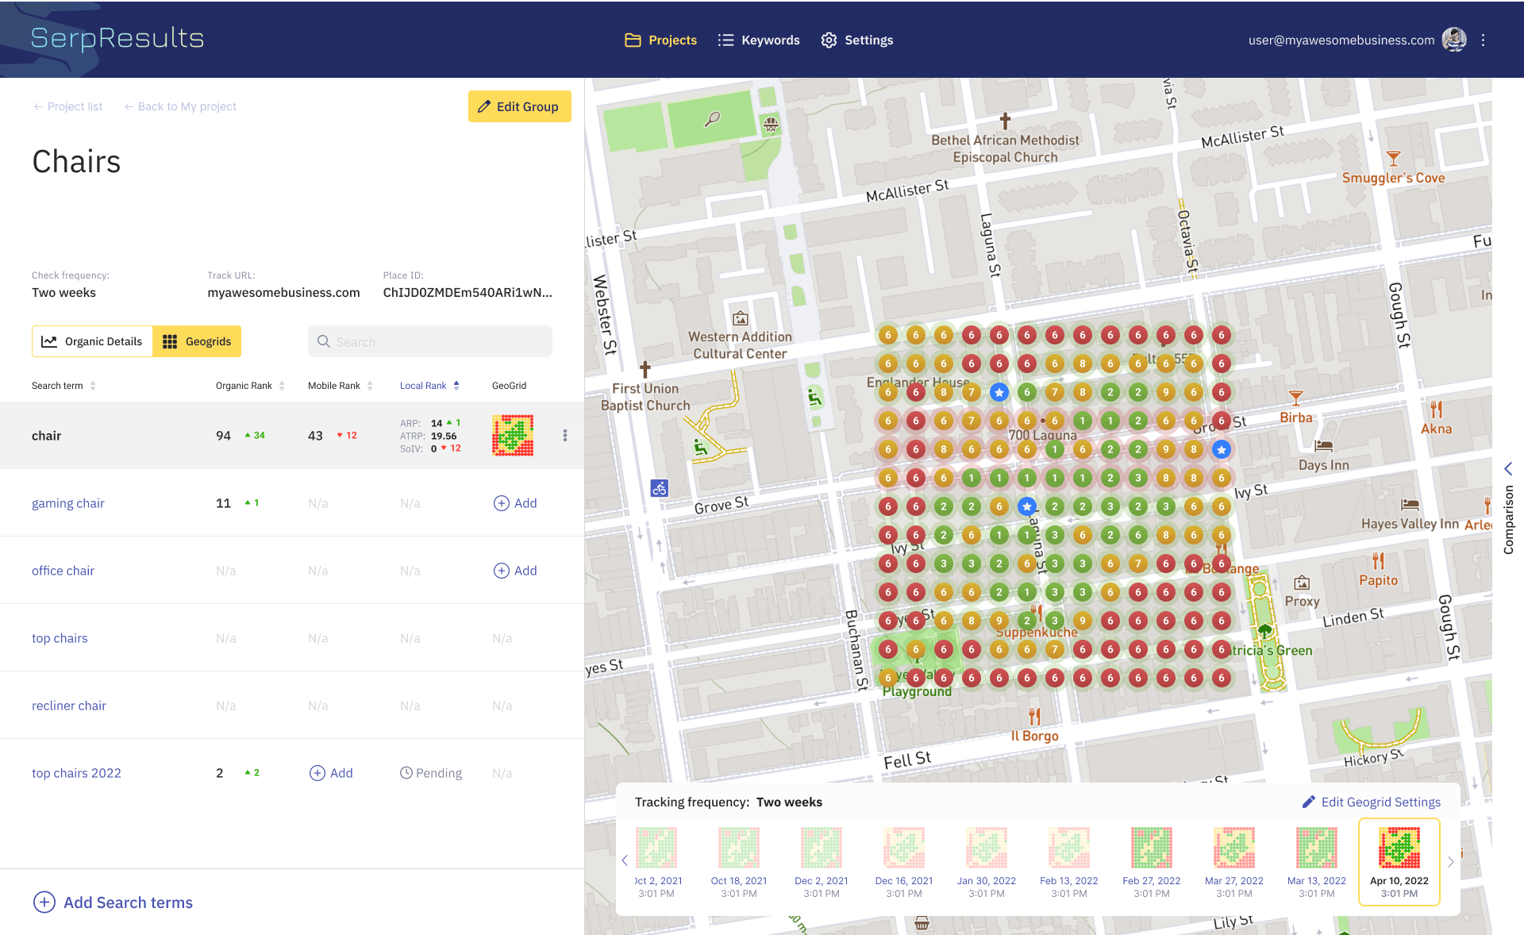Click right chevron on the geogrid timeline
Screen dimensions: 1524x935
1450,862
